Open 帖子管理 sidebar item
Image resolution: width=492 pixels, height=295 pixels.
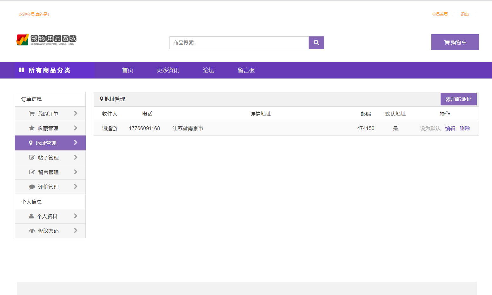pos(50,158)
